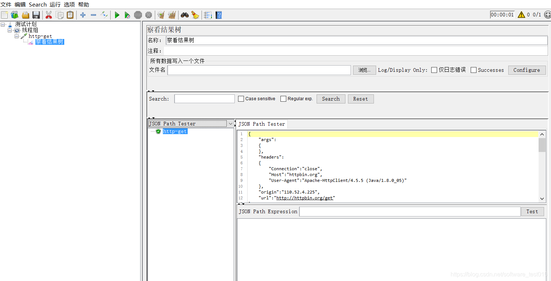Screen dimensions: 551x281
Task: Click the Toggle (dropper arrows) toolbar icon
Action: pyautogui.click(x=104, y=15)
